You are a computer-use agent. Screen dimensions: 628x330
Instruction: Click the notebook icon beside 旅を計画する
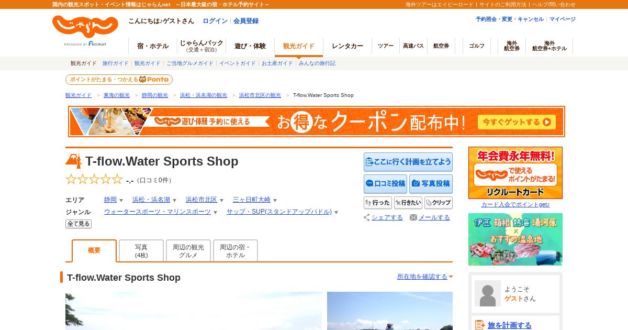coord(480,325)
